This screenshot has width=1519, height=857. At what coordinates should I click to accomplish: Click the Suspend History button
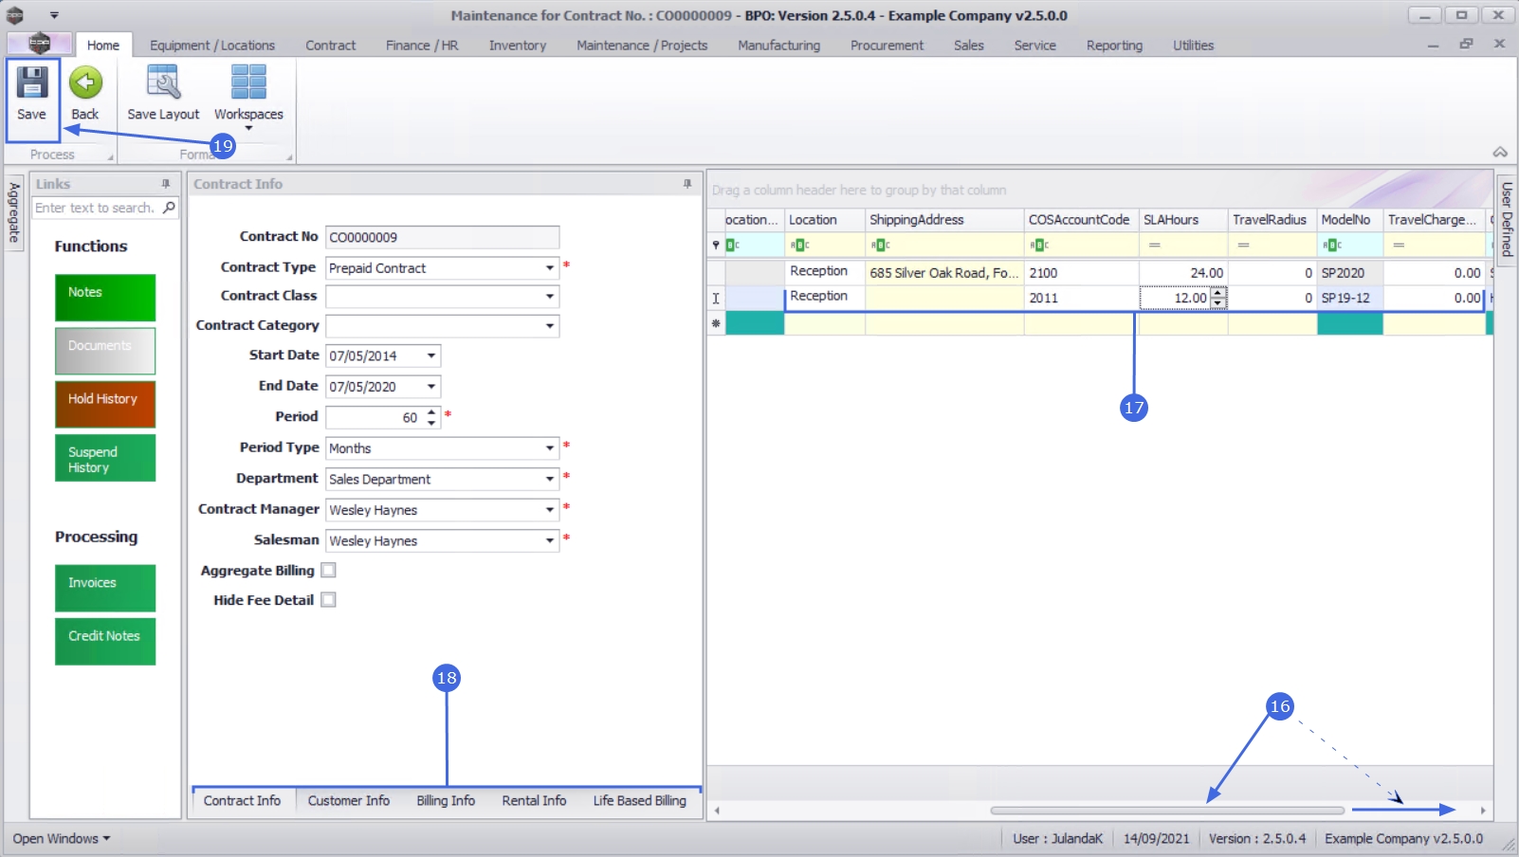(x=105, y=458)
